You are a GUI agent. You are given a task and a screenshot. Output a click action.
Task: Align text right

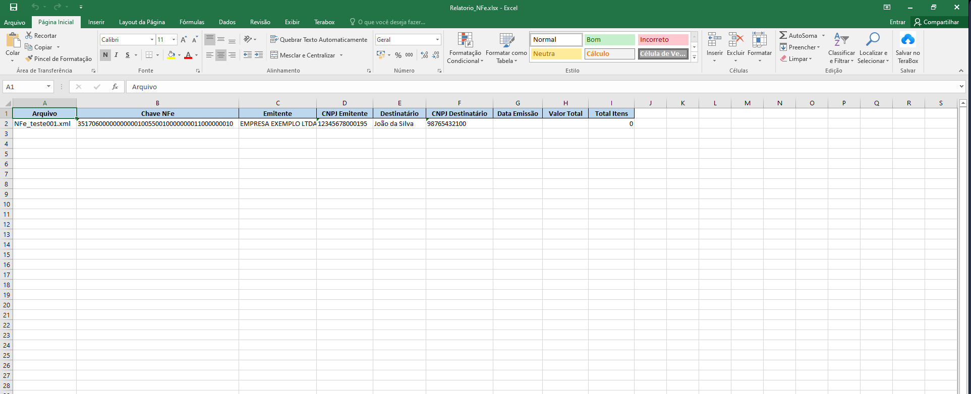[232, 55]
